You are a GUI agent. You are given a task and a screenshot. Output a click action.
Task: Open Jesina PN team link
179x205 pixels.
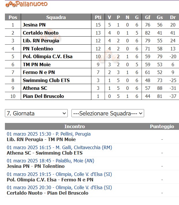(x=34, y=25)
